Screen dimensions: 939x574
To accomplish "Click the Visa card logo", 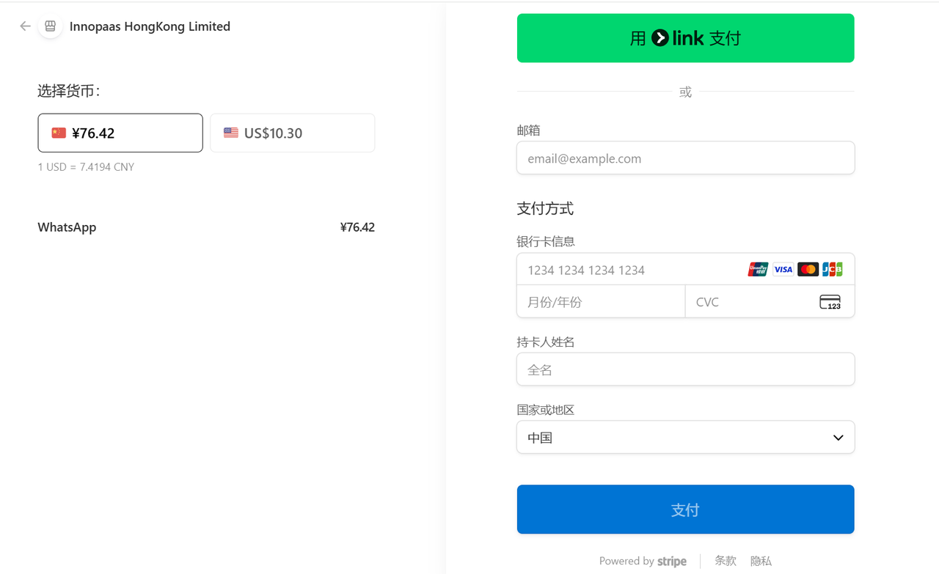I will [x=783, y=270].
